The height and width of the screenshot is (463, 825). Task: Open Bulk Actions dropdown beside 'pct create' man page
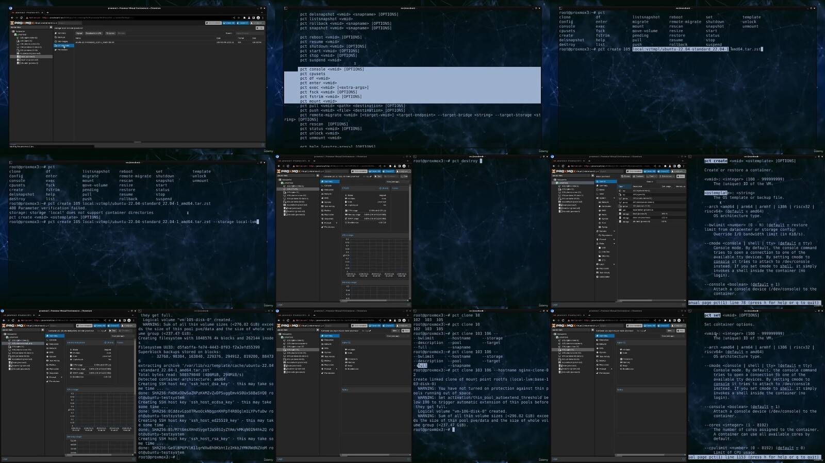(667, 176)
